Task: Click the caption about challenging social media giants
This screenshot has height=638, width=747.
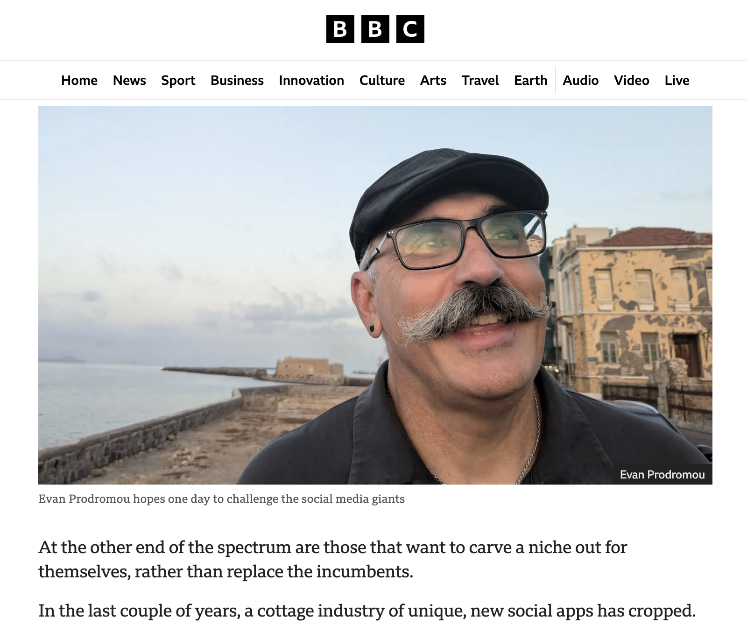Action: tap(221, 499)
